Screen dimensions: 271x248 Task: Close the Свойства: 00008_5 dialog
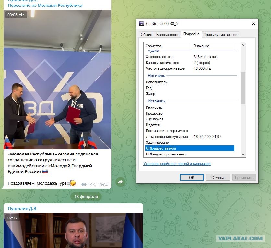(x=253, y=23)
